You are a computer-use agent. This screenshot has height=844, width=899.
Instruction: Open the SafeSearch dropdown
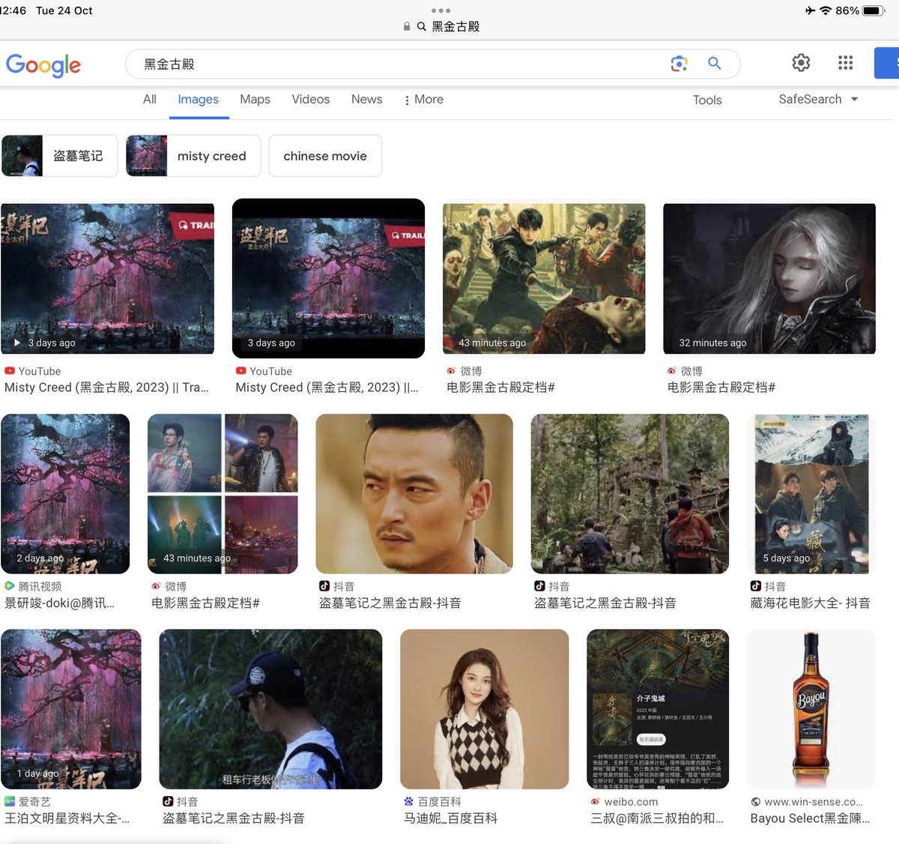pyautogui.click(x=818, y=99)
